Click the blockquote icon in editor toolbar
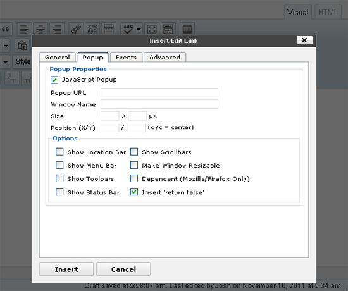348x291 pixels. (6, 29)
